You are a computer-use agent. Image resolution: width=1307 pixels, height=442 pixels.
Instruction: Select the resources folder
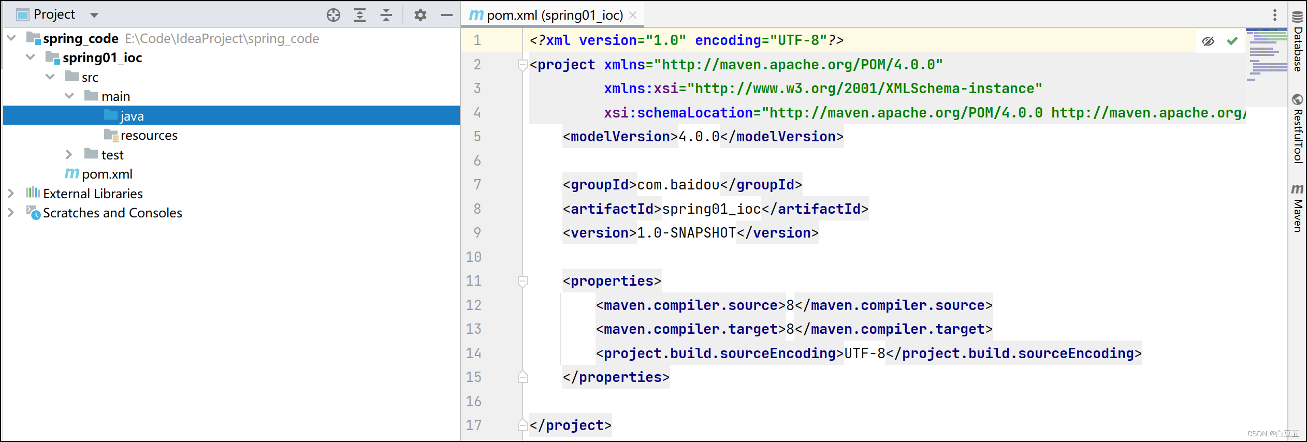click(x=149, y=135)
